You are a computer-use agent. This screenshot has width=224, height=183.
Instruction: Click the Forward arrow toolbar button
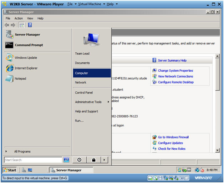(x=13, y=25)
